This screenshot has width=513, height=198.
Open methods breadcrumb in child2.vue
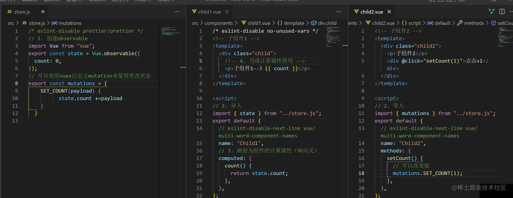(471, 23)
